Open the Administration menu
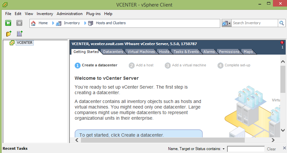The height and width of the screenshot is (153, 287). point(69,14)
